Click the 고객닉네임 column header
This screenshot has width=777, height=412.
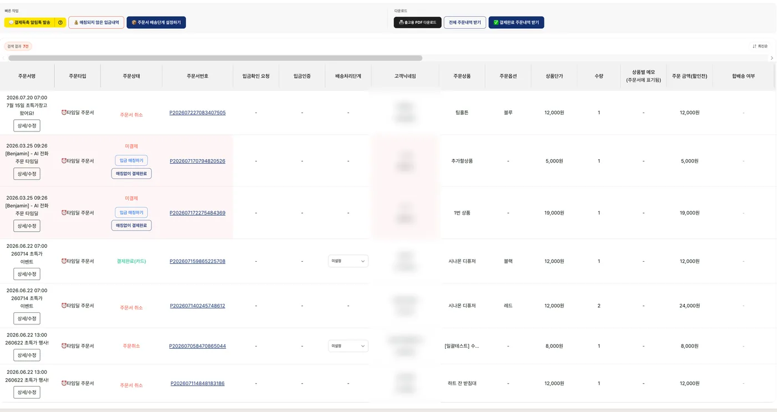tap(405, 76)
